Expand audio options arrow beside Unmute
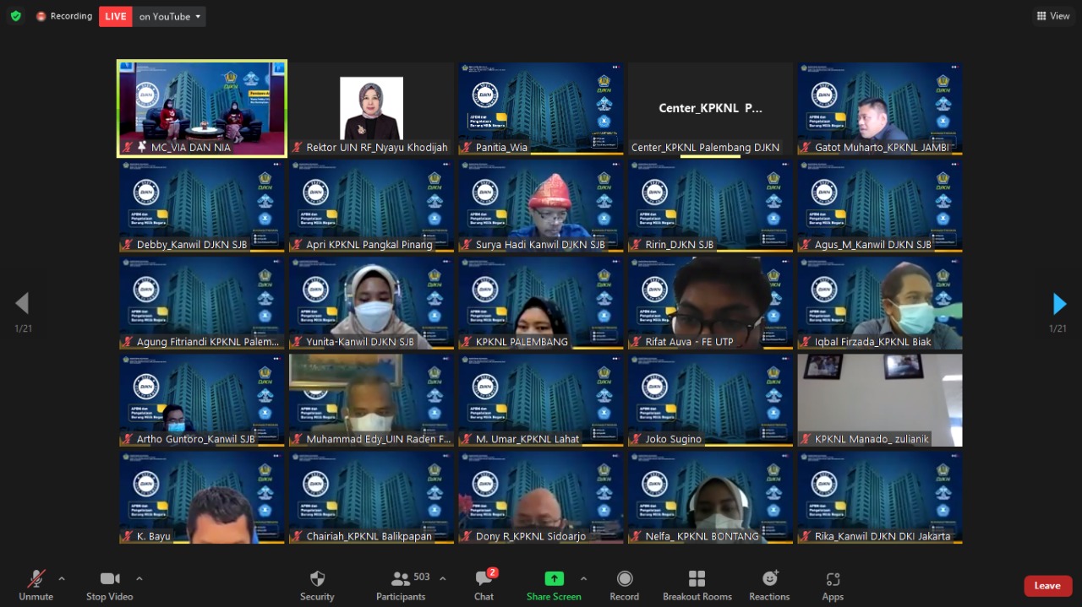The width and height of the screenshot is (1082, 607). point(62,578)
